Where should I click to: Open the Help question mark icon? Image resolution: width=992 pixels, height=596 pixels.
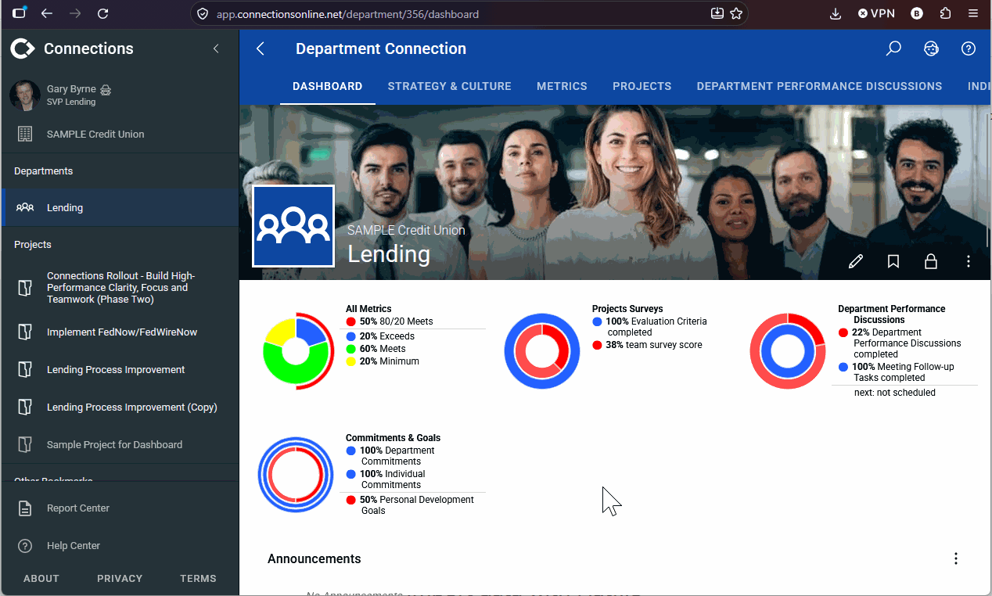coord(969,48)
